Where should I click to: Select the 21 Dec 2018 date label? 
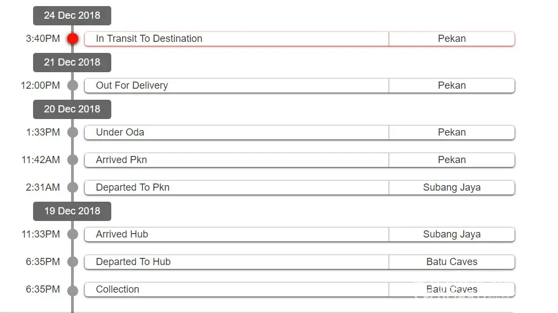click(x=72, y=62)
